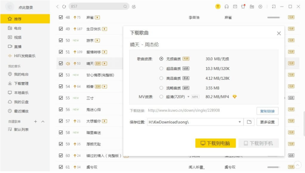
Task: Click the refresh icon beside the search box
Action: [x=64, y=6]
